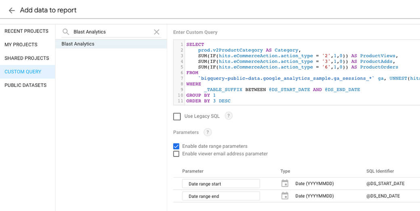Click the search magnifier icon
Viewport: 420px width, 211px height.
tap(65, 32)
